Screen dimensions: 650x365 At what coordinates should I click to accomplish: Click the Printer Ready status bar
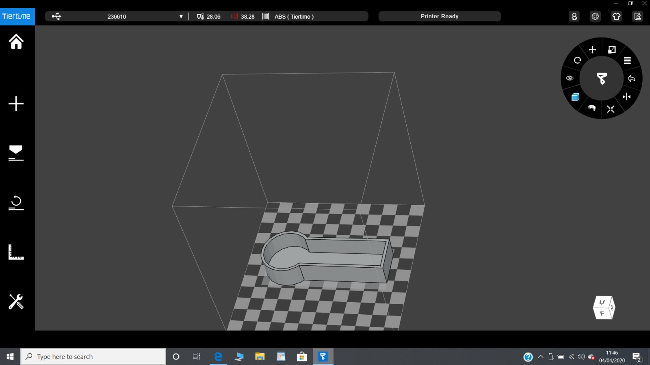click(x=439, y=17)
